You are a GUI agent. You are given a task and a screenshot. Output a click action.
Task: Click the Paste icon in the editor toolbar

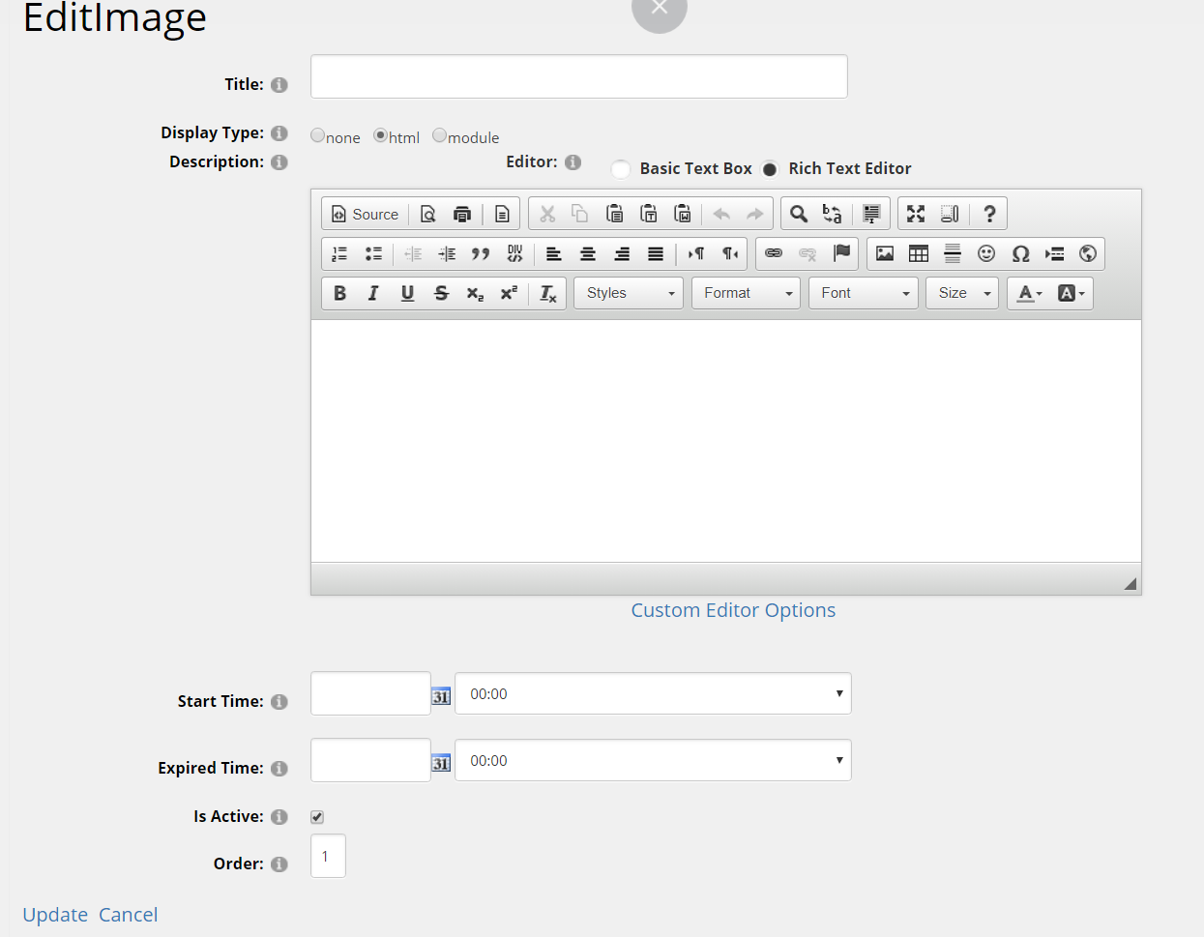point(614,214)
